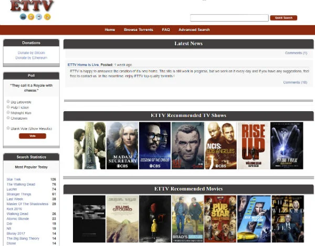Click Master Of The Shadowless Kick 2016
315x246 pixels.
(x=27, y=206)
